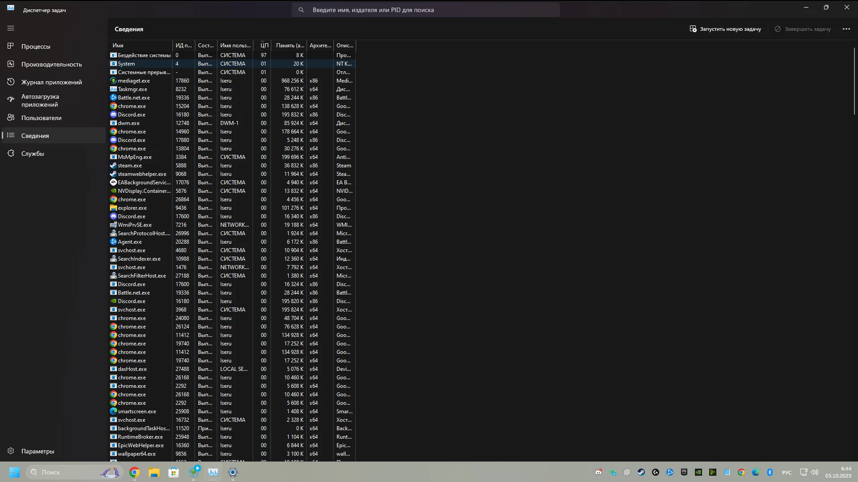Open Performance section in sidebar
Viewport: 858px width, 482px height.
51,64
